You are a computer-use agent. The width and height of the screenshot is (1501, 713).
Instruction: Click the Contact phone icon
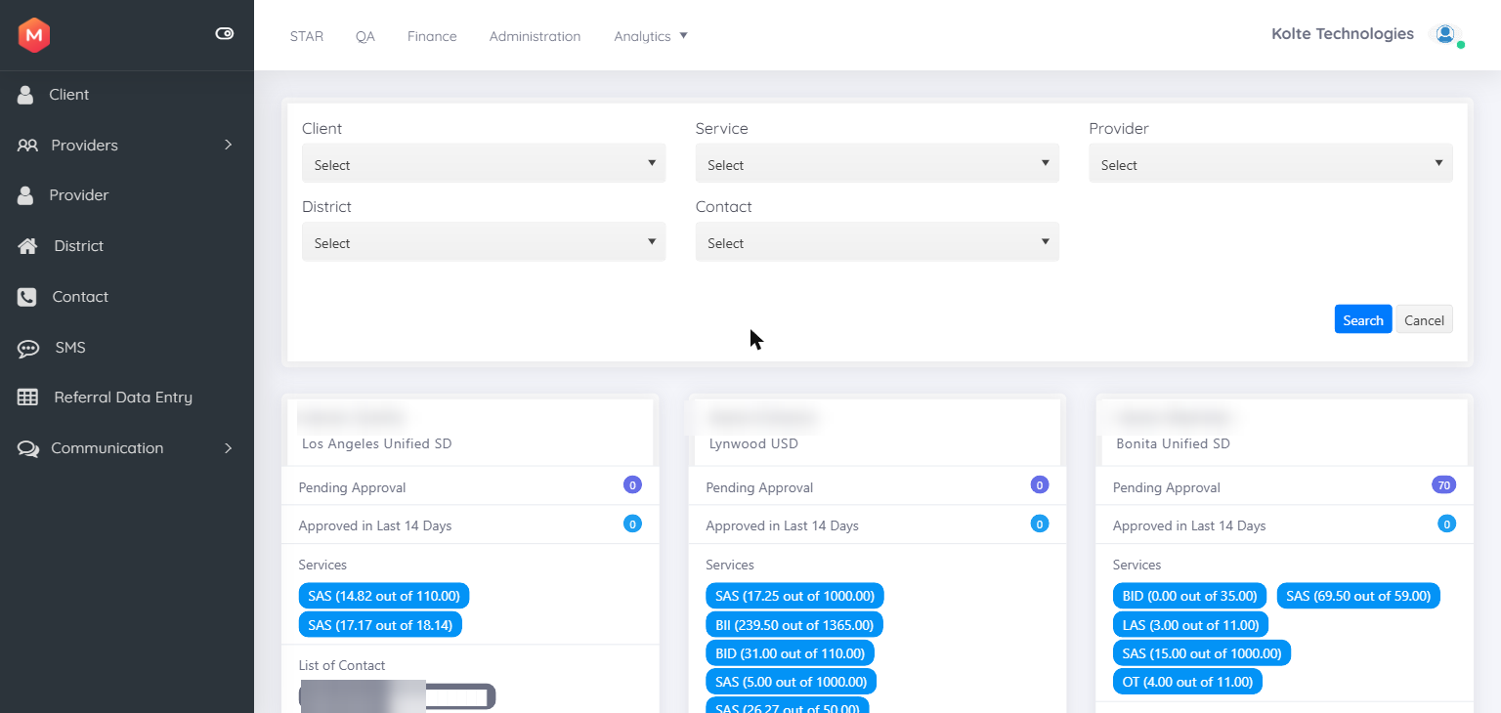[27, 297]
